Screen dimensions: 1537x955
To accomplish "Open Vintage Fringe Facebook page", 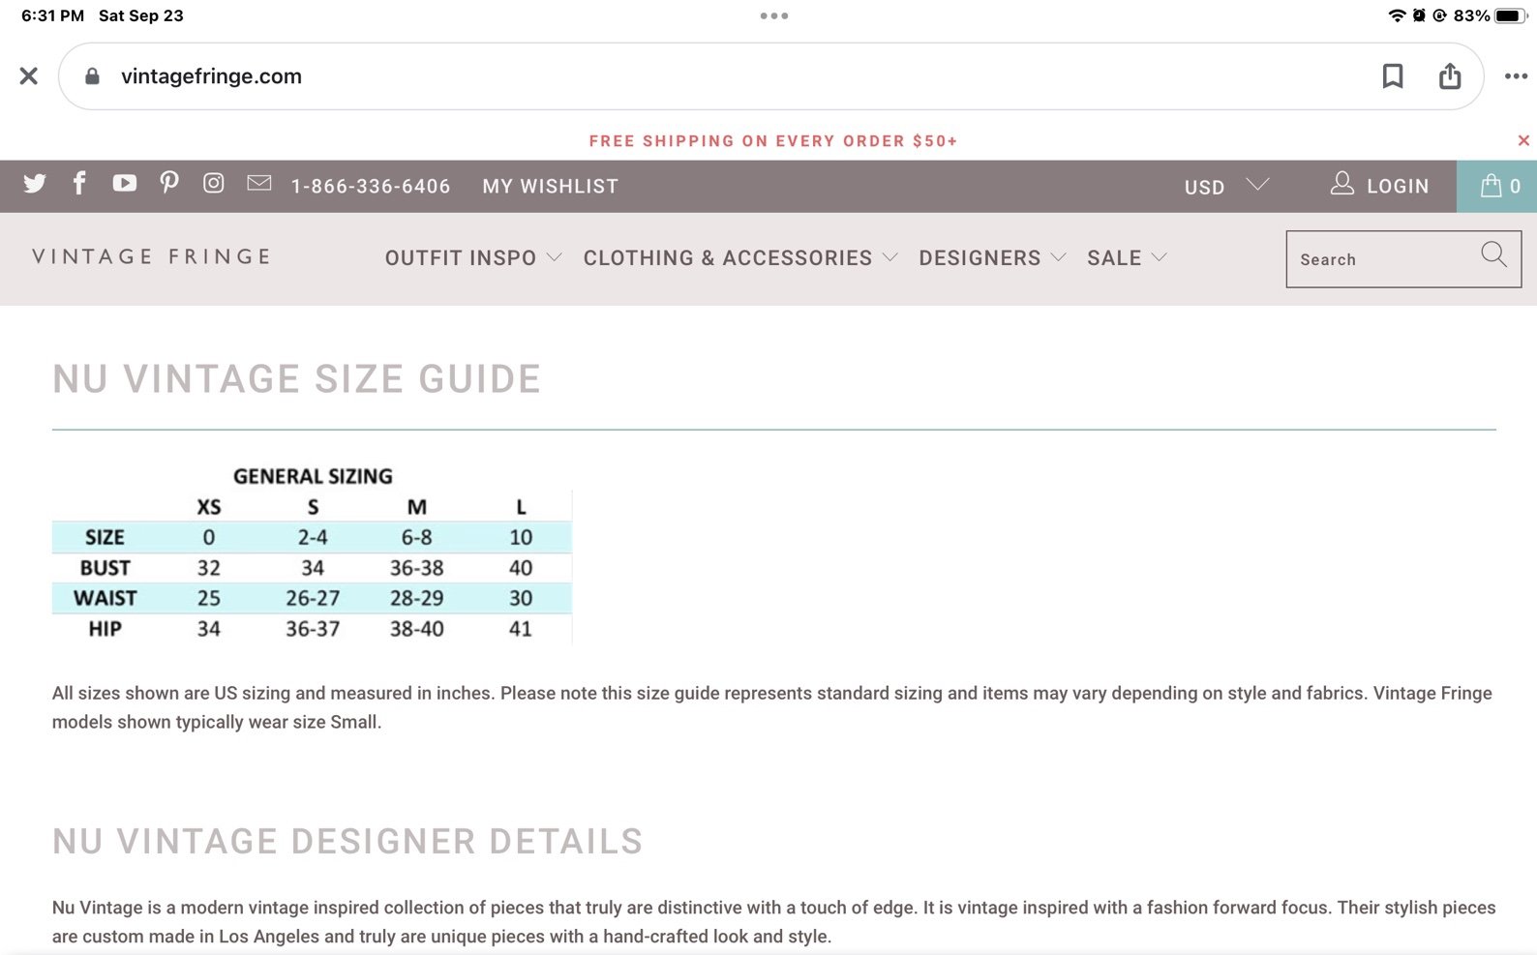I will coord(79,183).
